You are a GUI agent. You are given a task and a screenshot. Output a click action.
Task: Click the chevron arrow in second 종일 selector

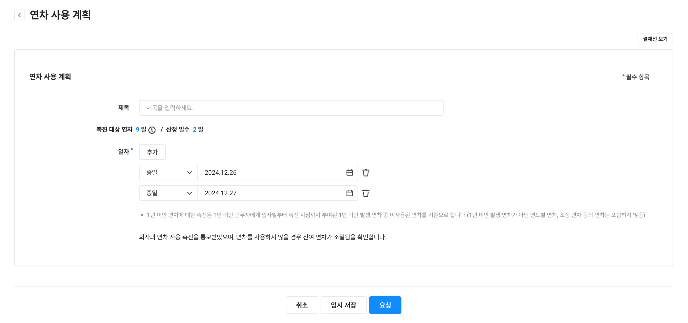tap(189, 193)
